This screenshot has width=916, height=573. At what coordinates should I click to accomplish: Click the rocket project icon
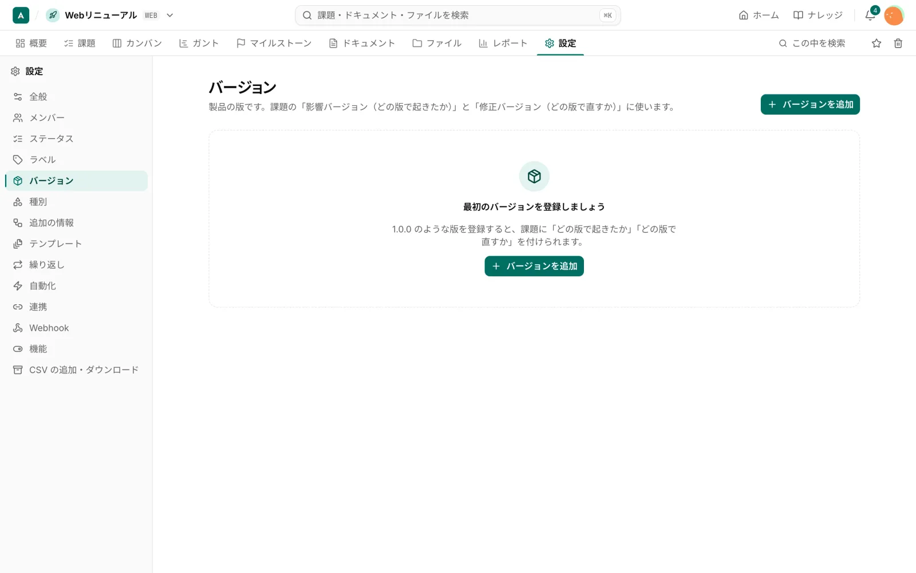(53, 15)
